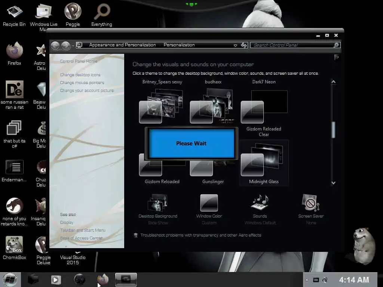Open the Desktop Background settings icon
The image size is (383, 287).
[158, 209]
